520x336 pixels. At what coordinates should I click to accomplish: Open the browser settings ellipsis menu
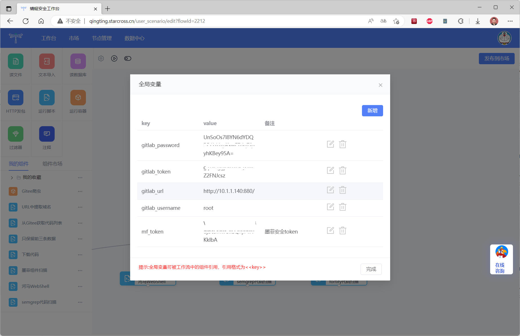click(x=510, y=21)
